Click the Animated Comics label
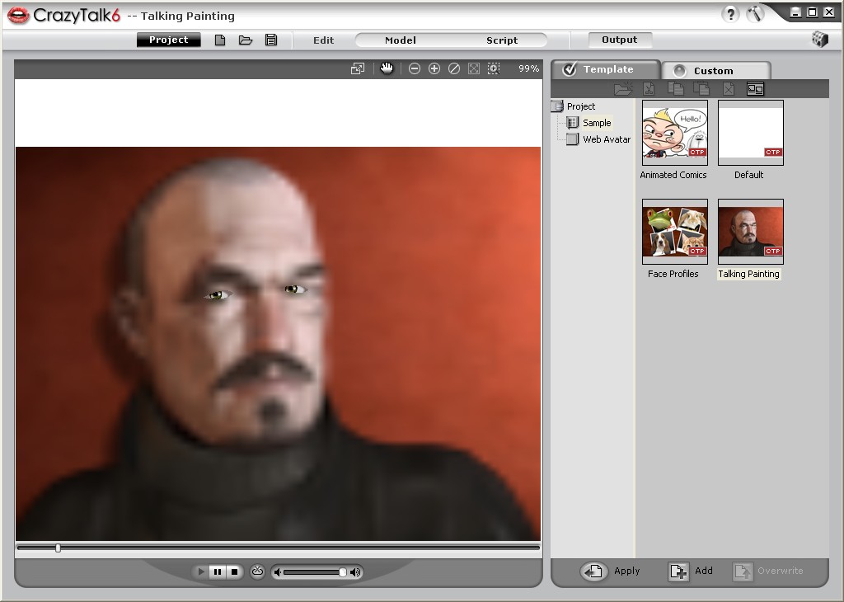The image size is (844, 602). (673, 175)
